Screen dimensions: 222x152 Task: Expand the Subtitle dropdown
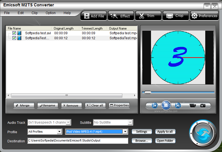click(130, 122)
